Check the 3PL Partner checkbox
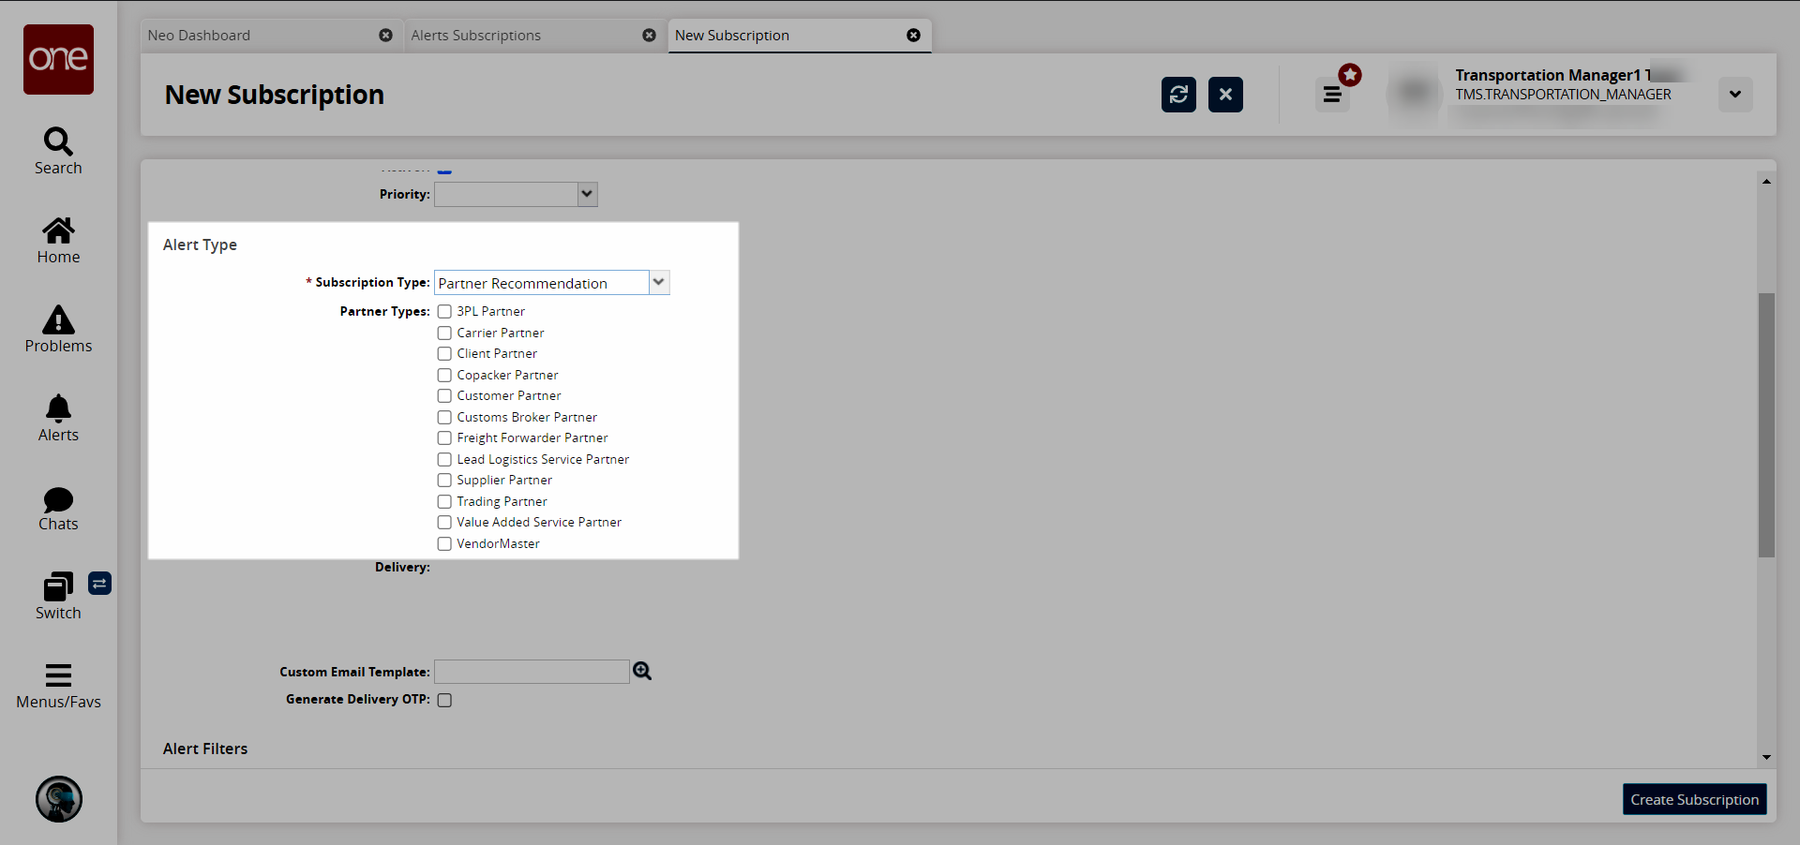1800x845 pixels. [x=444, y=312]
